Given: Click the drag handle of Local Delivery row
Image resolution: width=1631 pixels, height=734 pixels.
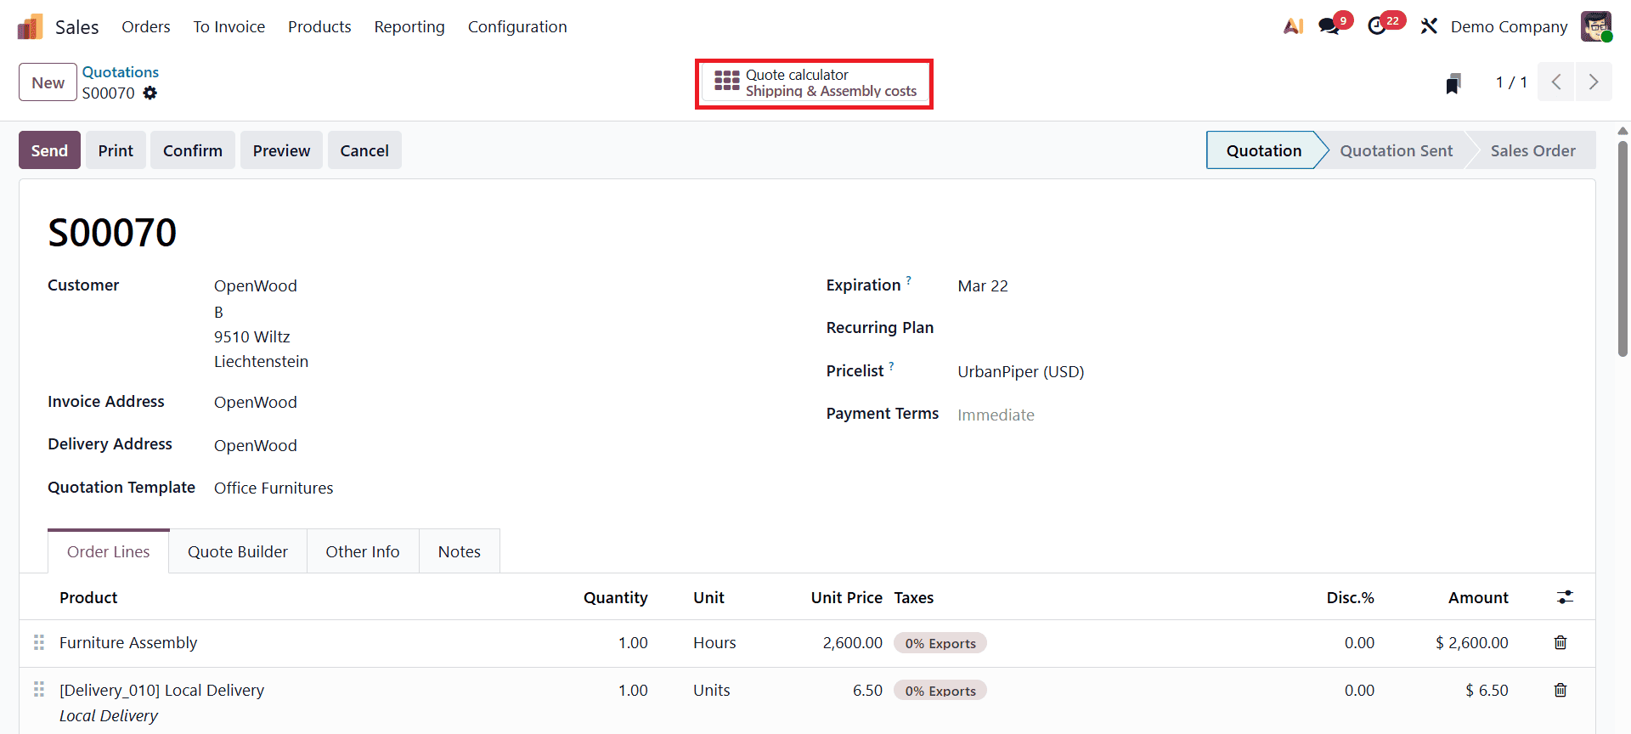Looking at the screenshot, I should point(38,690).
